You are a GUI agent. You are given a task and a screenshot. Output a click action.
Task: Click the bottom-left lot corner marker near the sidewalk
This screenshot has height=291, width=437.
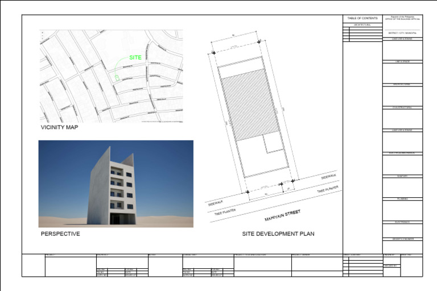pyautogui.click(x=247, y=192)
